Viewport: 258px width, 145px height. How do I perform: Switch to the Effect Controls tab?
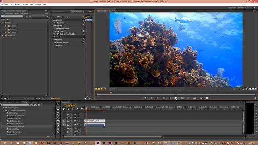pyautogui.click(x=77, y=12)
